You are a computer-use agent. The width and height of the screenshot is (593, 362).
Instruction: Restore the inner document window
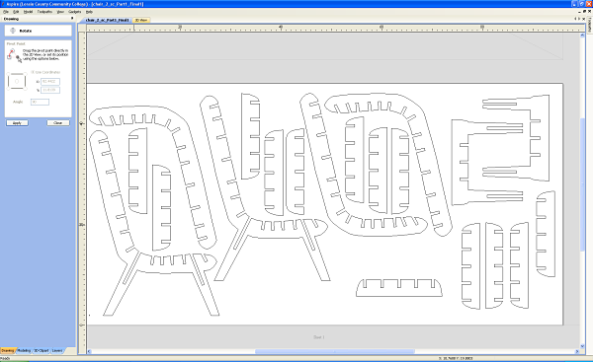pyautogui.click(x=584, y=11)
